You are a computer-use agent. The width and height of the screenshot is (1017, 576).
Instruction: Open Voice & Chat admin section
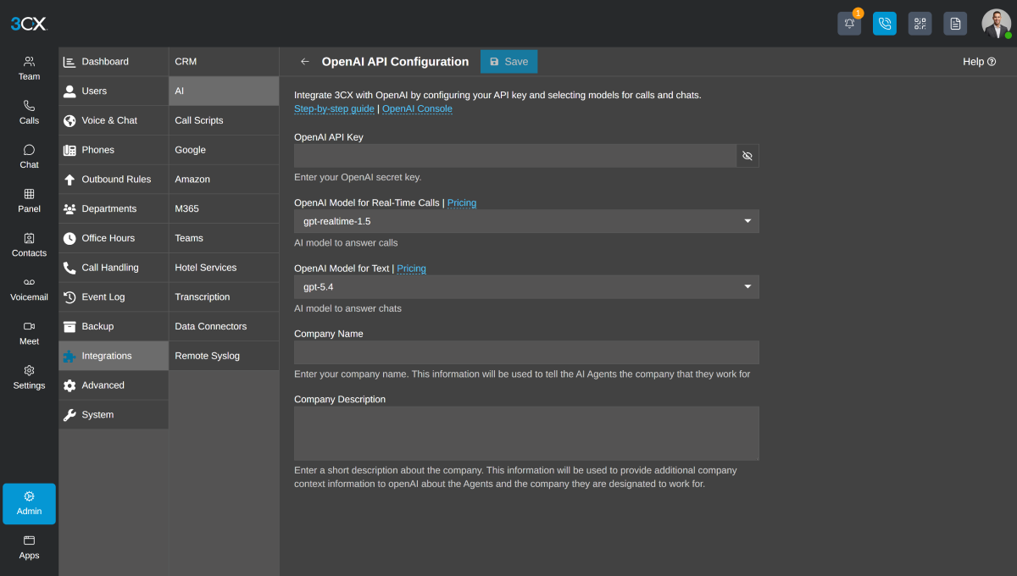114,120
